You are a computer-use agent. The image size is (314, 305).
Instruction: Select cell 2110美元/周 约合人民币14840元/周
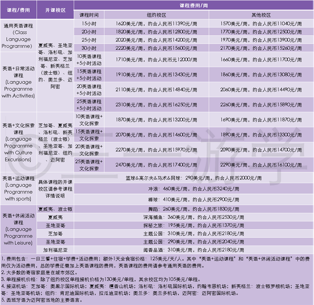pyautogui.click(x=157, y=90)
